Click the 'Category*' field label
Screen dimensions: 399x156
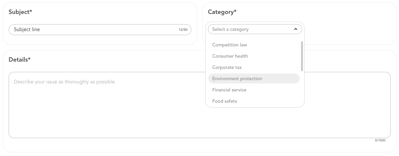coord(222,12)
